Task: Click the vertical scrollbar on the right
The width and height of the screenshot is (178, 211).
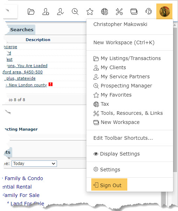Action: coord(175,100)
